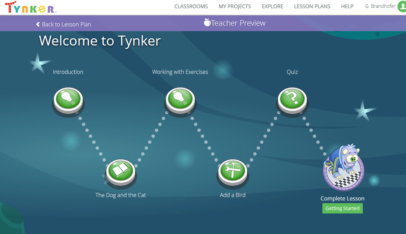Click the monster Complete Lesson badge

pos(343,168)
